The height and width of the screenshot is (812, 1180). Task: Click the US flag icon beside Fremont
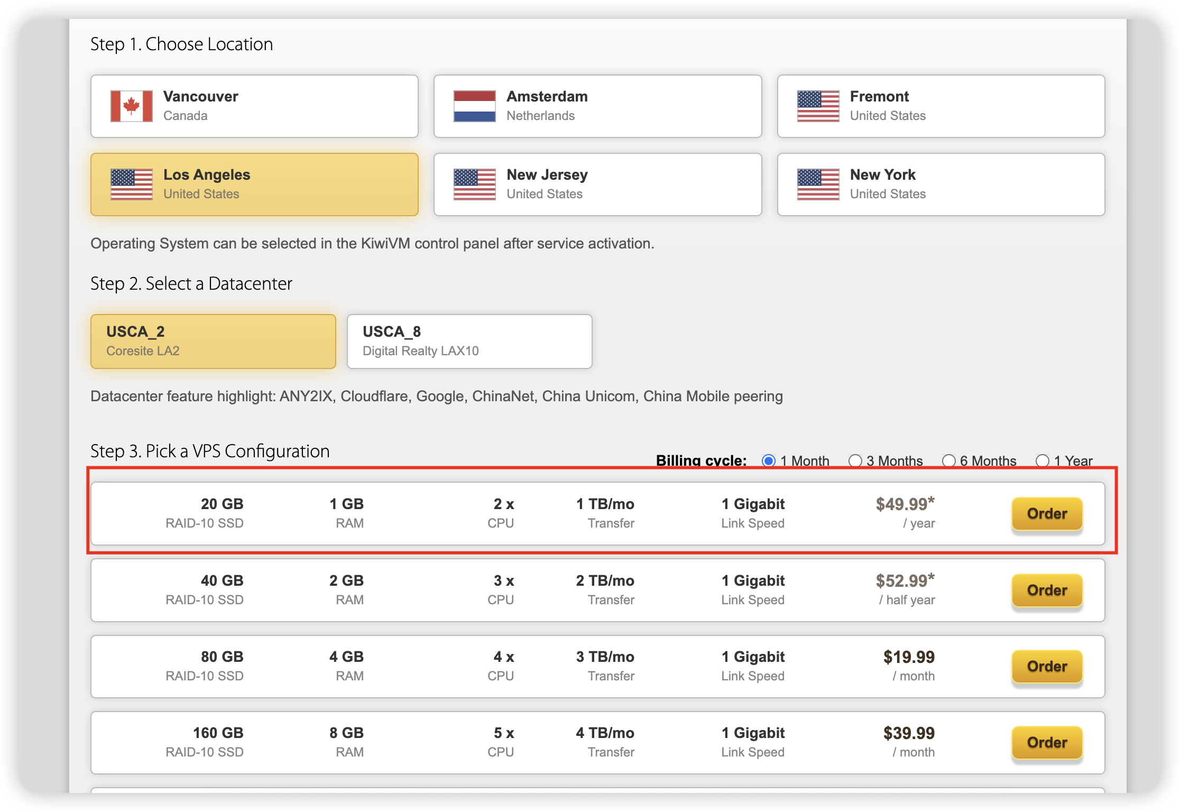pos(818,106)
